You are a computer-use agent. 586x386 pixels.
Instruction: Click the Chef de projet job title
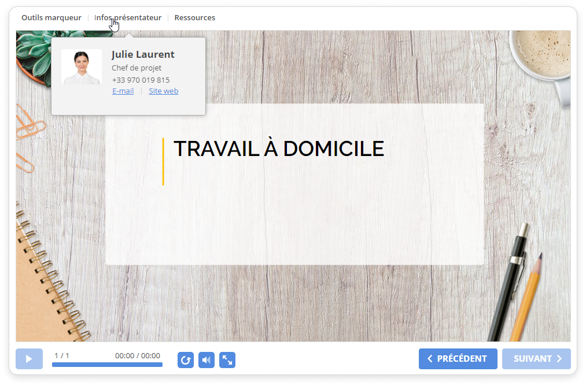(137, 68)
